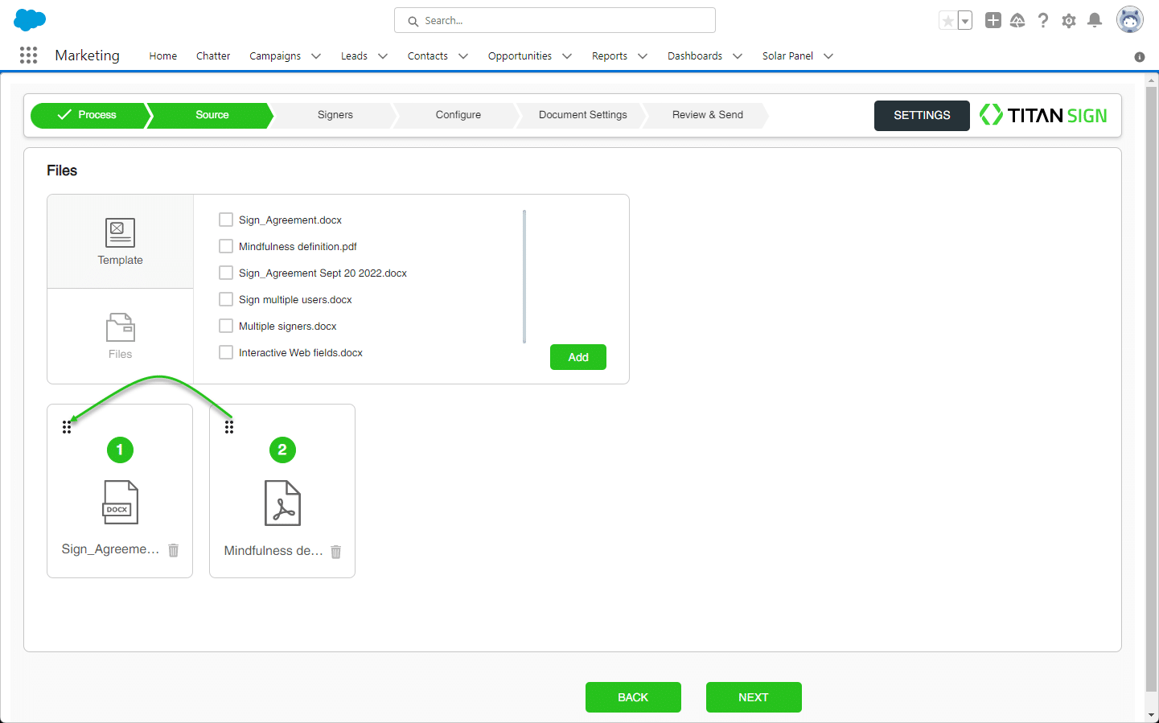Go to the Source step
The height and width of the screenshot is (723, 1159).
click(x=212, y=115)
